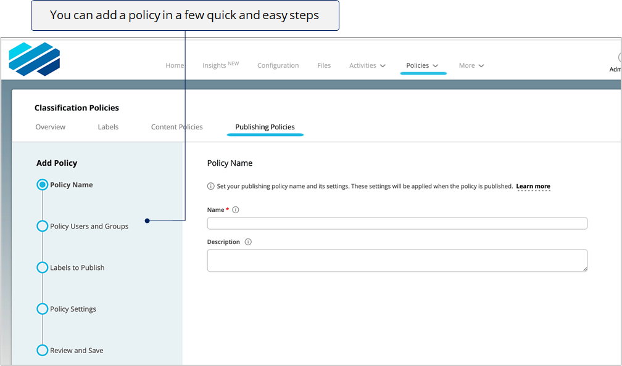Open the Learn more link

pyautogui.click(x=533, y=186)
